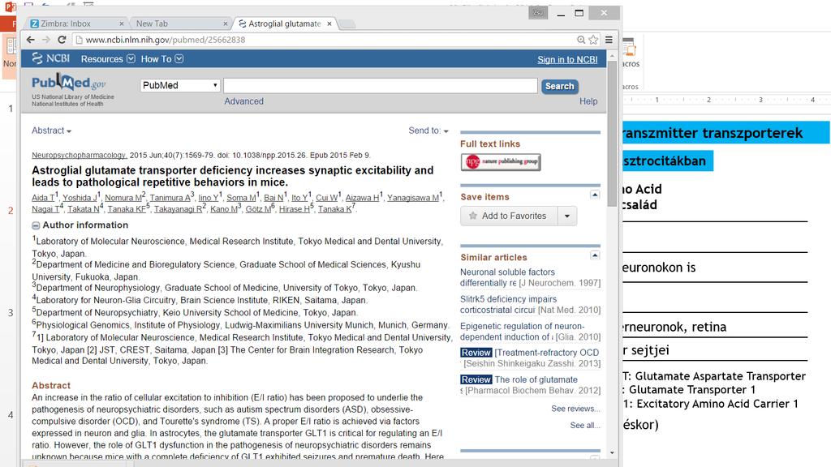Open the Help link
This screenshot has width=831, height=467.
click(588, 101)
